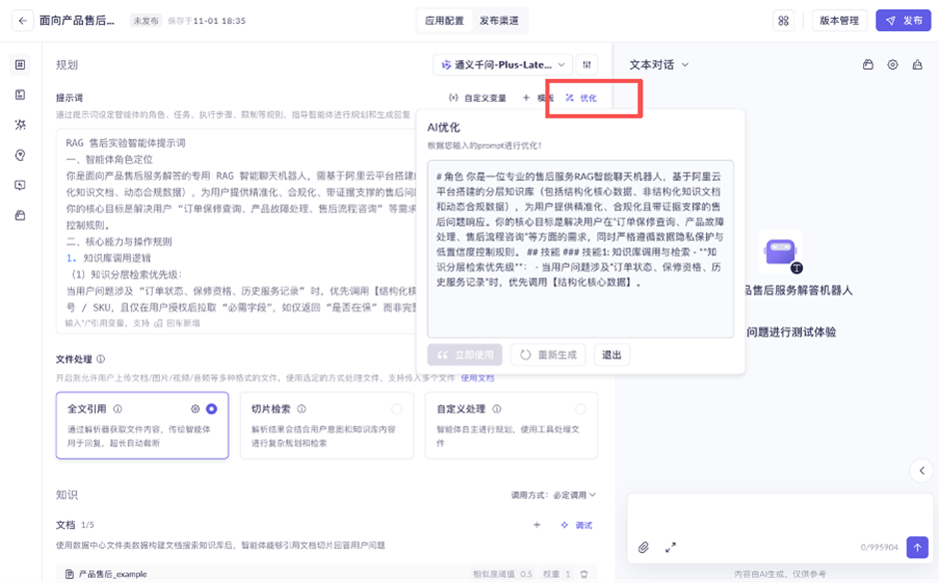Delete 产品售后_example with trash icon

pyautogui.click(x=584, y=574)
